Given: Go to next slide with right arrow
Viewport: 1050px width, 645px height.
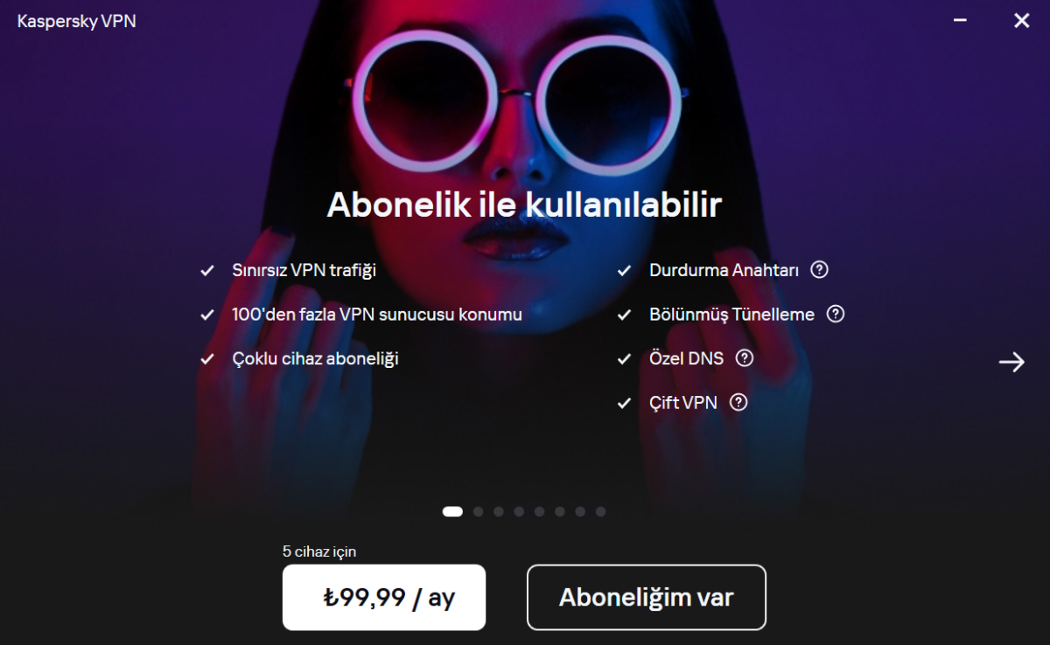Looking at the screenshot, I should point(1011,362).
